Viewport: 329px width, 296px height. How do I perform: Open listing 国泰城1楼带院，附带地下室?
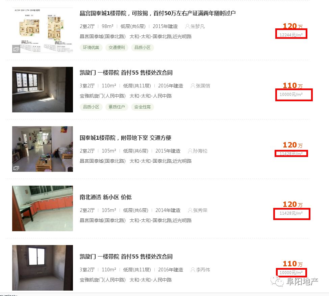click(x=125, y=138)
